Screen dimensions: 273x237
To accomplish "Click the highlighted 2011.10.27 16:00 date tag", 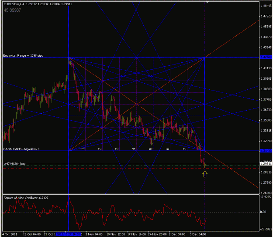I will pyautogui.click(x=69, y=234).
